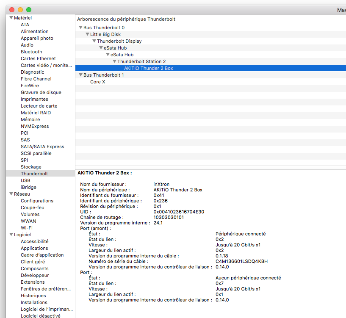Open Appareil photo category

pyautogui.click(x=37, y=38)
